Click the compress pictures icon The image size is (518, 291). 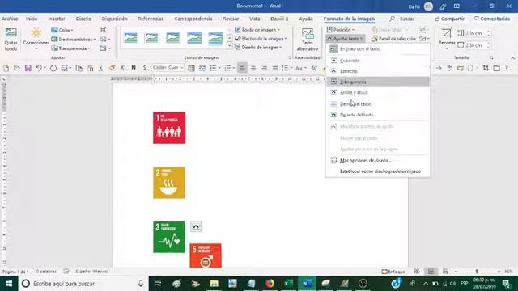point(104,30)
